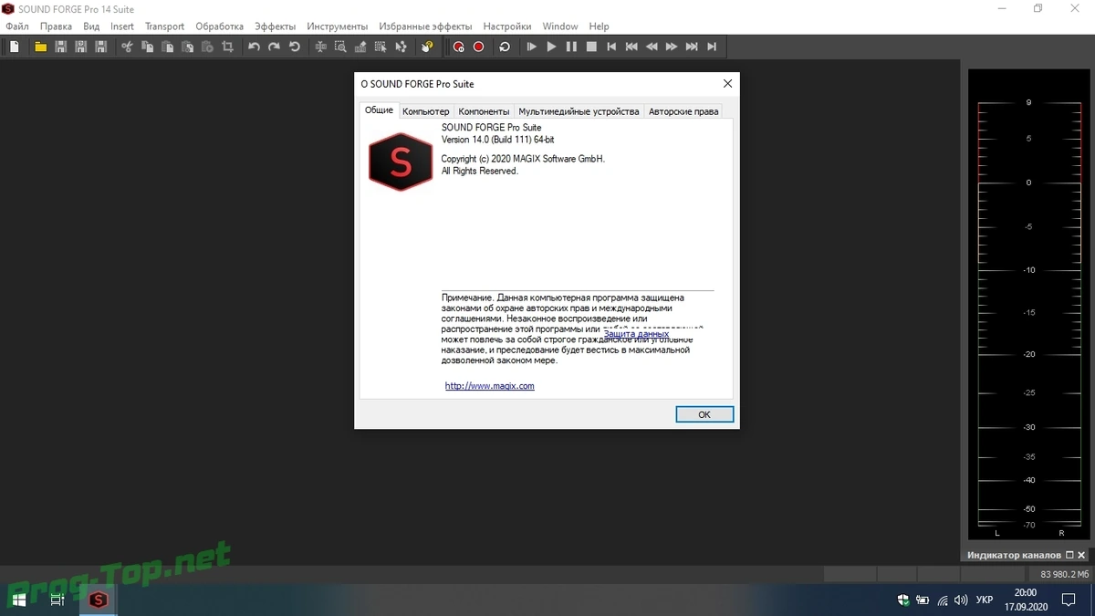The image size is (1095, 616).
Task: Click the Go to Start transport button
Action: pyautogui.click(x=611, y=47)
